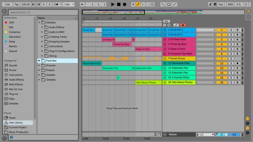Toggle the Computer MIDI Keyboard icon
Image resolution: width=253 pixels, height=142 pixels.
pyautogui.click(x=215, y=4)
